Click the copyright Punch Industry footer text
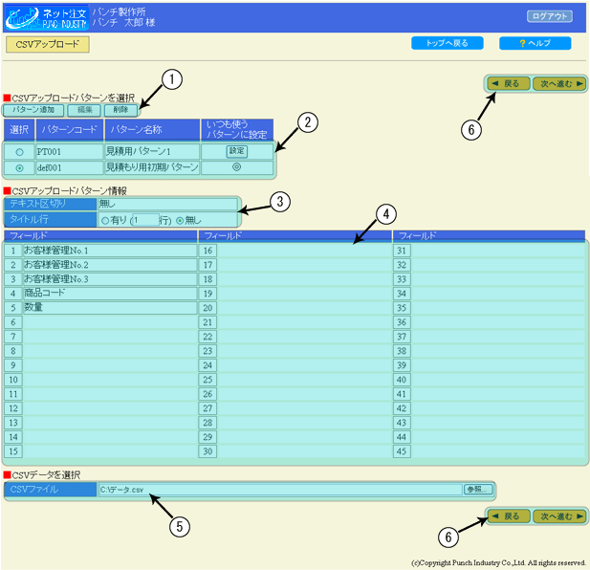Viewport: 590px width, 570px height. point(498,563)
